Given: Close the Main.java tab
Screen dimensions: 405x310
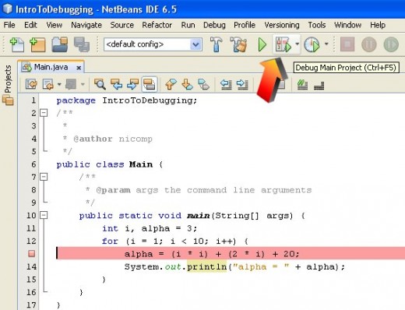Looking at the screenshot, I should pyautogui.click(x=79, y=68).
